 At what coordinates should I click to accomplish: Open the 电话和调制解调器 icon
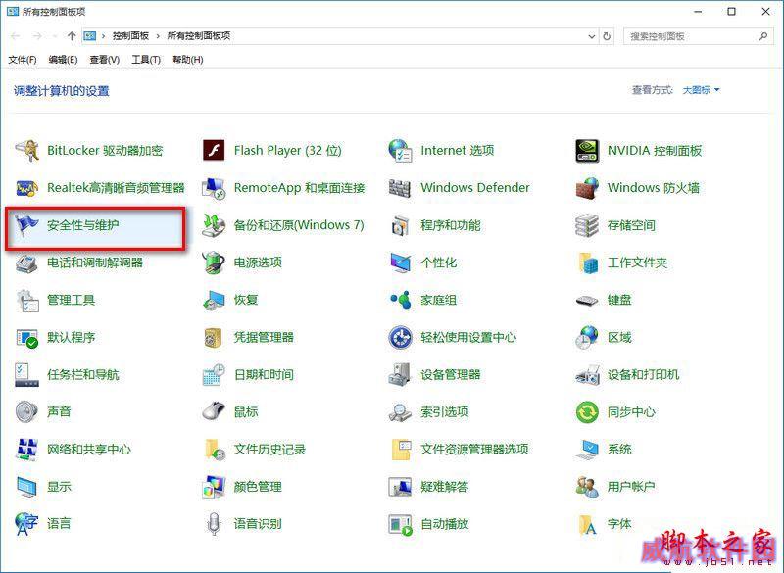click(x=26, y=263)
